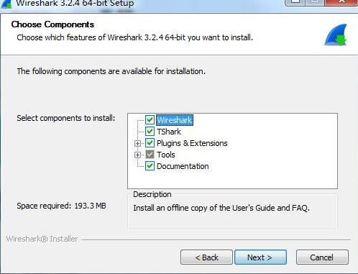This screenshot has width=358, height=274.
Task: Expand the Tools tree node
Action: point(137,155)
